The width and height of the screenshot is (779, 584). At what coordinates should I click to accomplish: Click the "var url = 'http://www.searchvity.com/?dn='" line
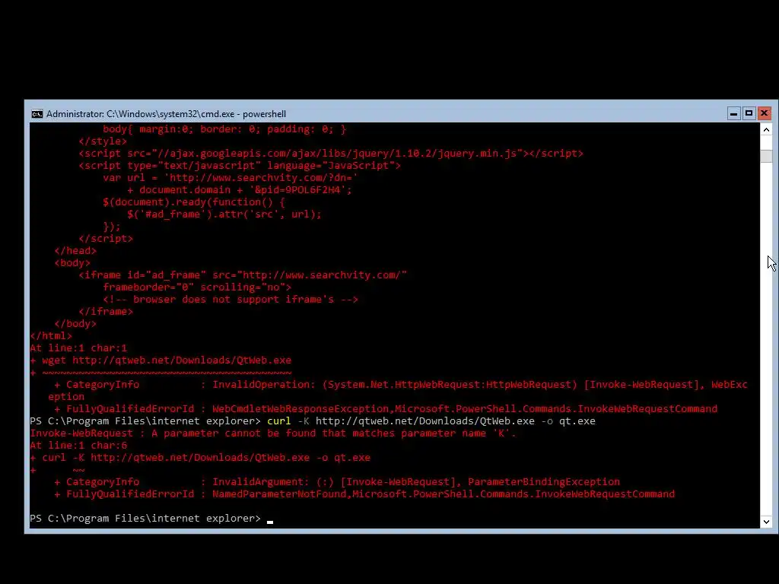230,178
